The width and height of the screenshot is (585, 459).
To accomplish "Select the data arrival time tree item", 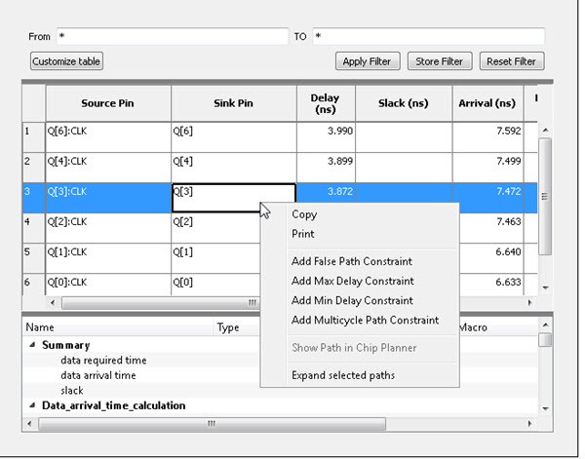I will 97,375.
